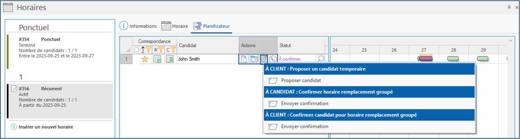
Task: Click the phone call icon in Actions
Action: pos(272,59)
